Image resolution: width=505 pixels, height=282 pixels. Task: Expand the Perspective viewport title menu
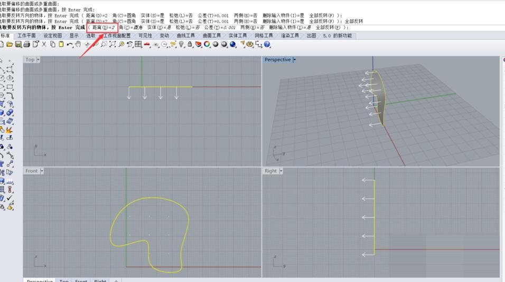tap(294, 60)
